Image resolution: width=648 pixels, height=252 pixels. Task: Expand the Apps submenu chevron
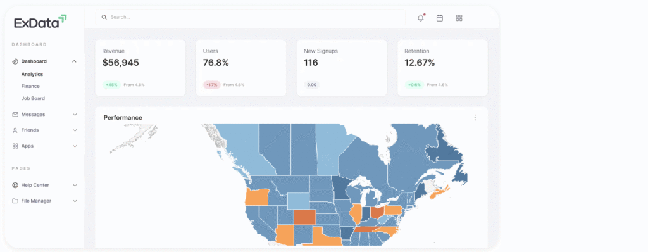pos(75,146)
